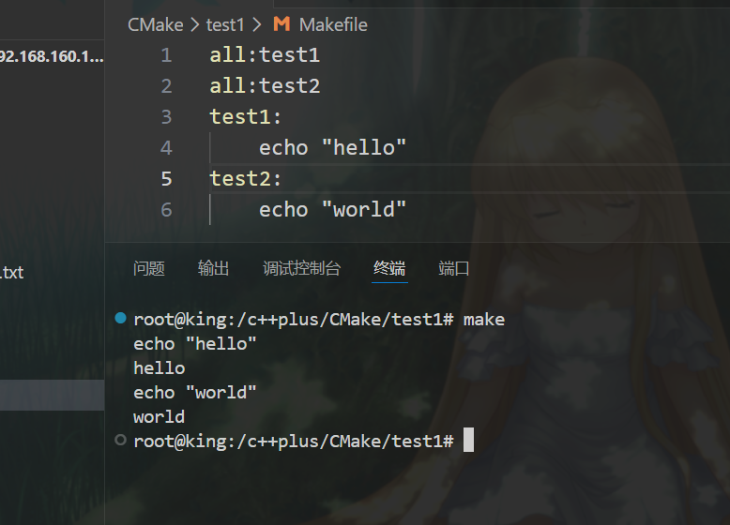Viewport: 730px width, 525px height.
Task: Click line number 5 in the gutter
Action: pos(166,178)
